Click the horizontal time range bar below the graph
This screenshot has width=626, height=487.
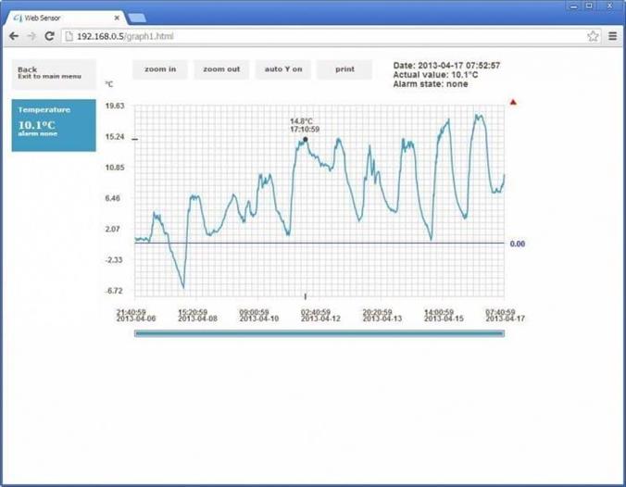319,333
